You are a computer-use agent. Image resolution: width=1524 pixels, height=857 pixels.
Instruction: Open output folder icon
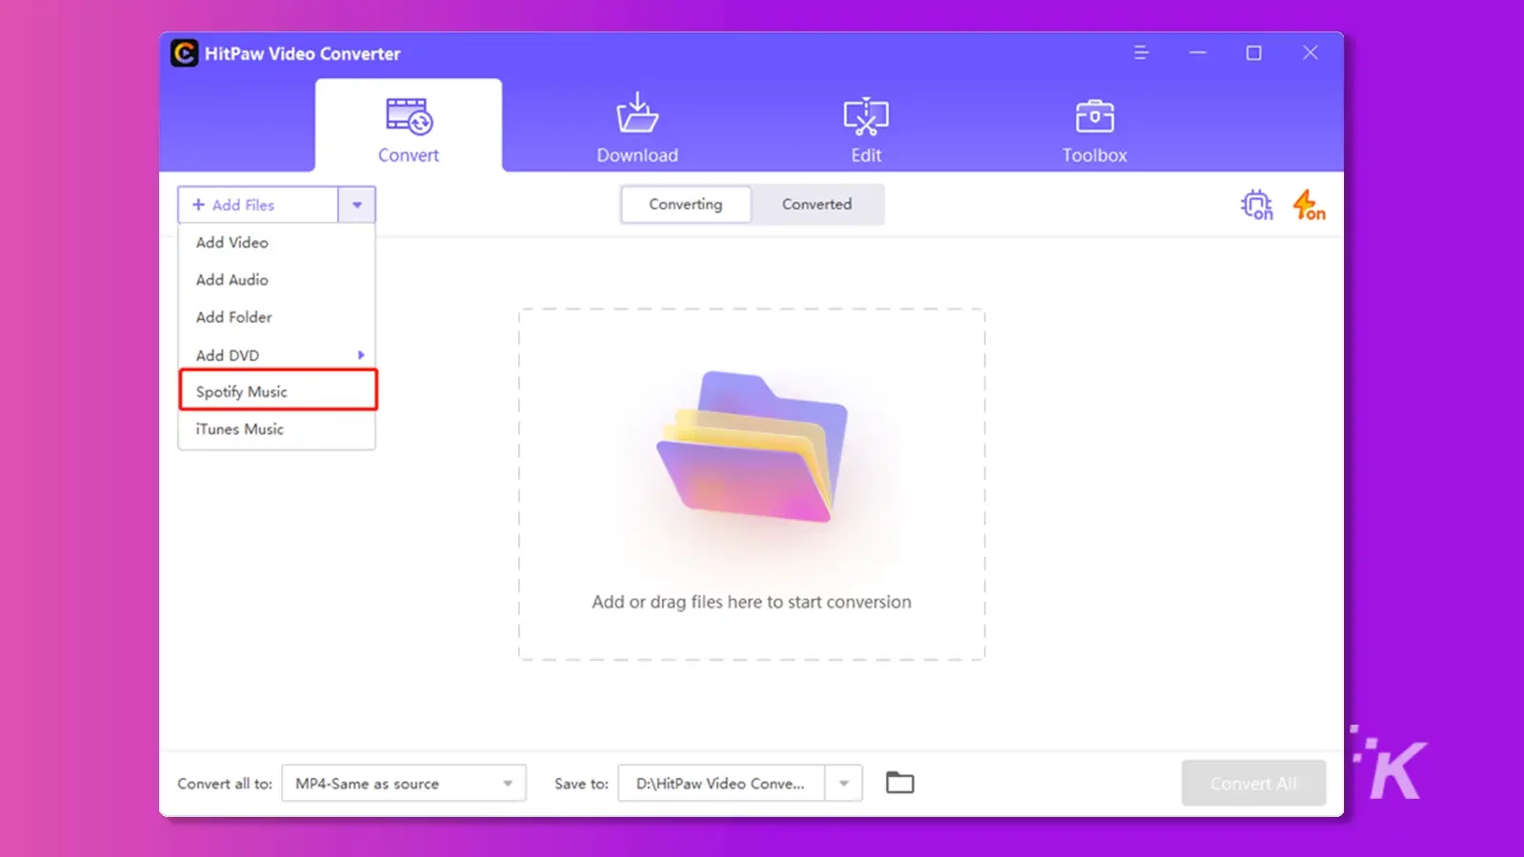coord(900,783)
